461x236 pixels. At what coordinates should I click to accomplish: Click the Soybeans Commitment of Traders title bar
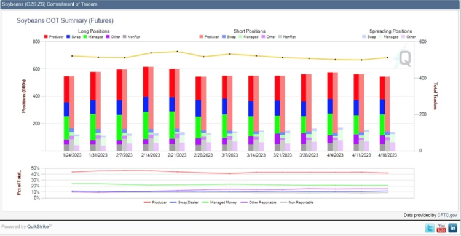(x=230, y=4)
